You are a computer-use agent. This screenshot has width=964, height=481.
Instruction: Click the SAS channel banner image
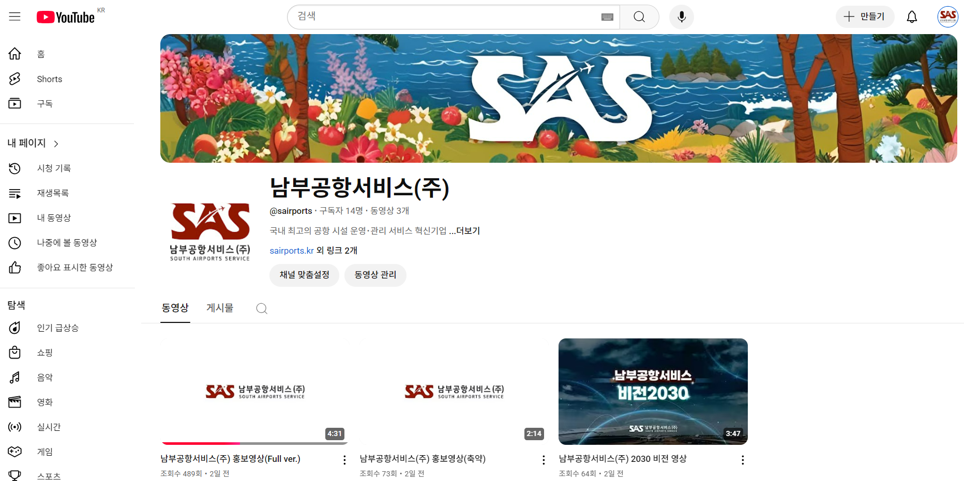pyautogui.click(x=559, y=98)
